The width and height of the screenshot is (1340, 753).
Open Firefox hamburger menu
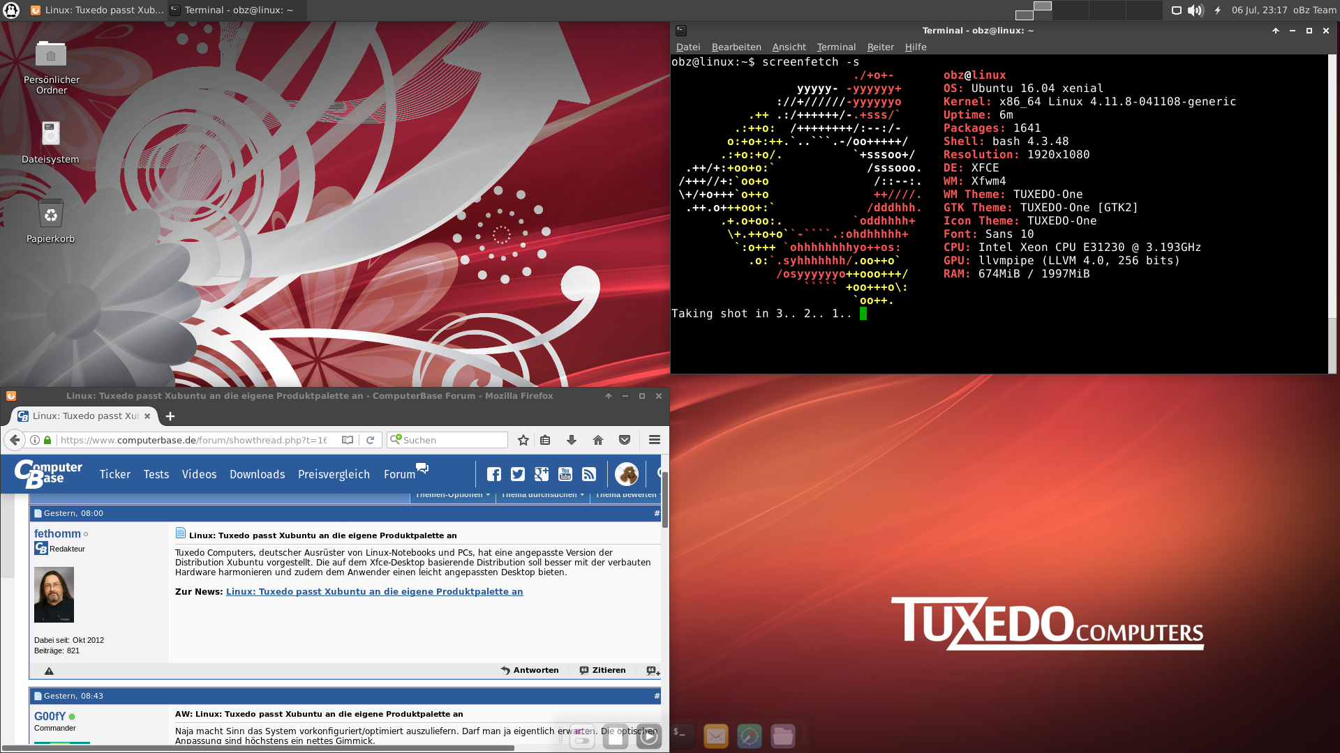(655, 440)
